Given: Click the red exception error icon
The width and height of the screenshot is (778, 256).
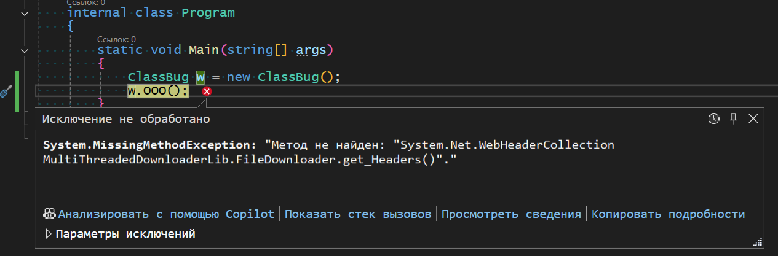Looking at the screenshot, I should pyautogui.click(x=207, y=91).
